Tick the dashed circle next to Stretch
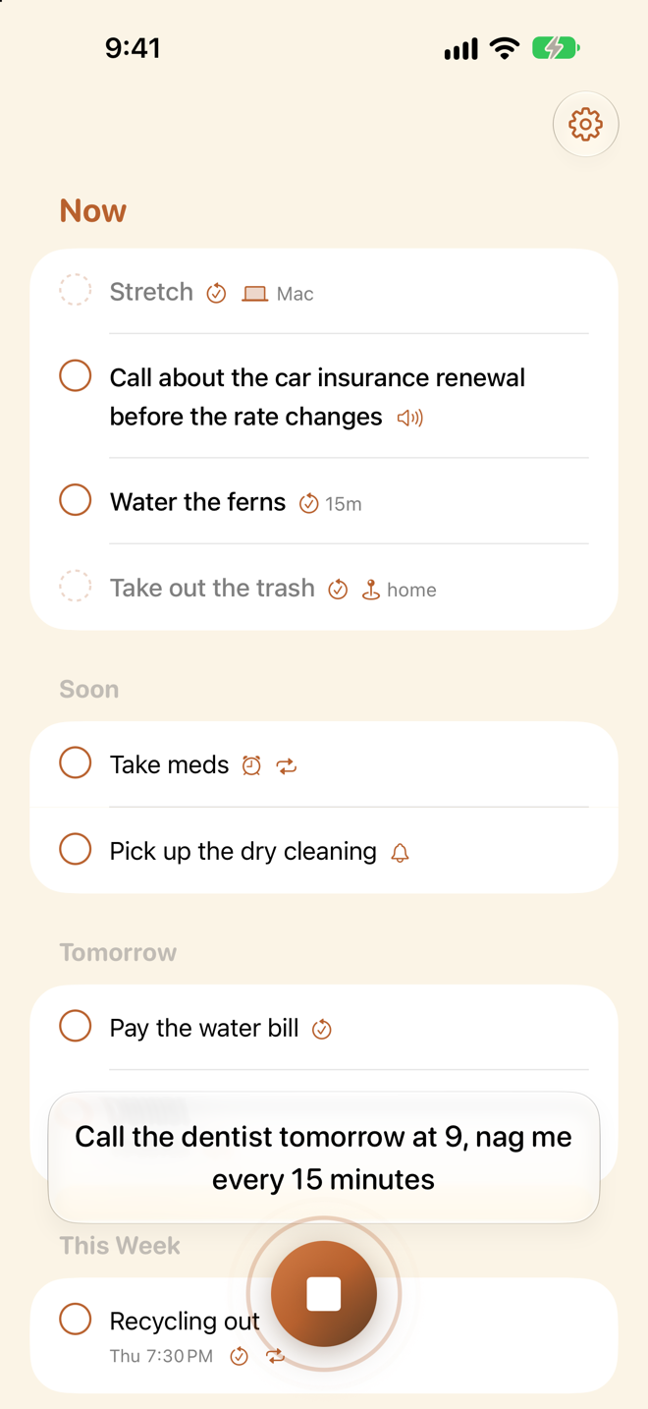The image size is (648, 1409). coord(76,290)
